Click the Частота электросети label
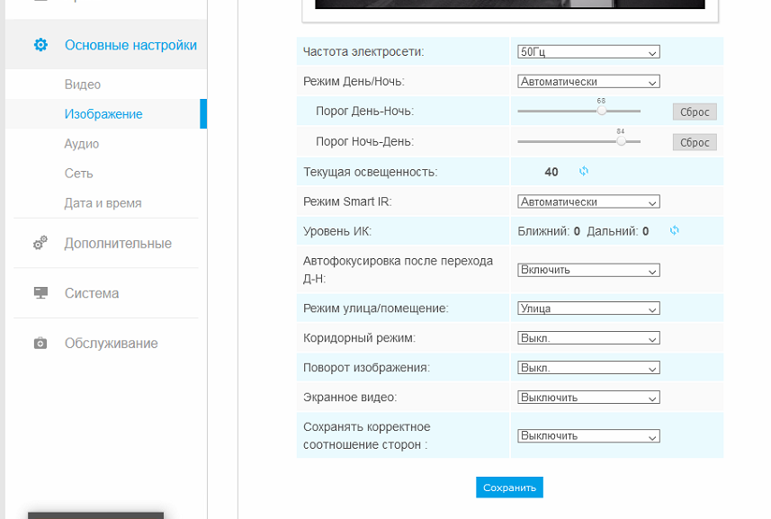Viewport: 771px width, 519px height. [363, 51]
